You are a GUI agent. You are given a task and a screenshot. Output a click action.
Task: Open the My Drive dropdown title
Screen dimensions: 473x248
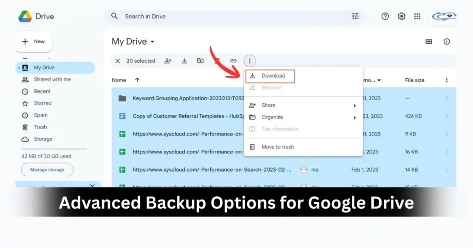point(133,41)
